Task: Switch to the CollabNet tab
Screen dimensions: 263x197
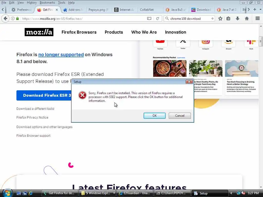Action: (150, 10)
